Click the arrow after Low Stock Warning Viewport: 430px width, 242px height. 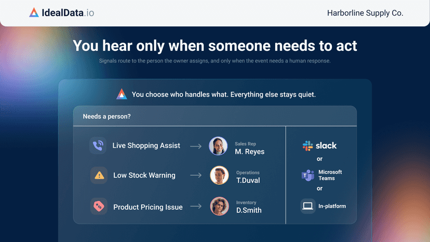tap(196, 175)
